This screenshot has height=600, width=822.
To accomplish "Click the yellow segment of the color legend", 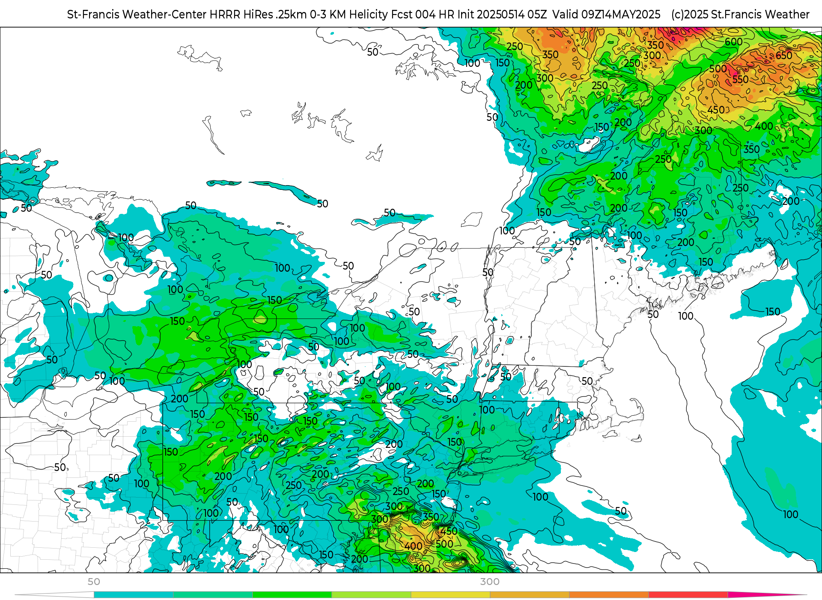I will [450, 595].
